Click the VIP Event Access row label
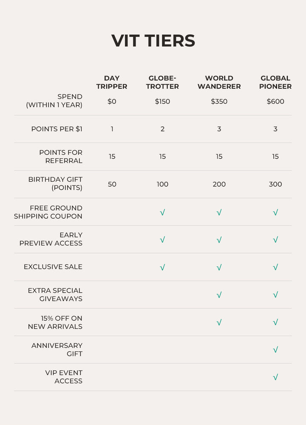 point(64,377)
